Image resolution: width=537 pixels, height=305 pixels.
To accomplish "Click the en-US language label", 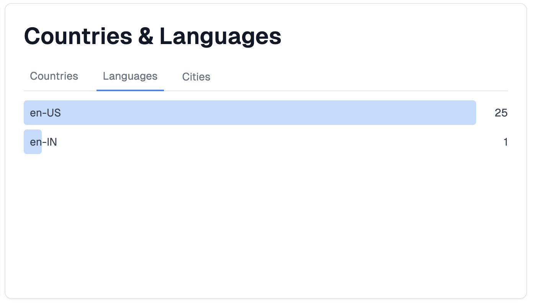I will coord(46,113).
